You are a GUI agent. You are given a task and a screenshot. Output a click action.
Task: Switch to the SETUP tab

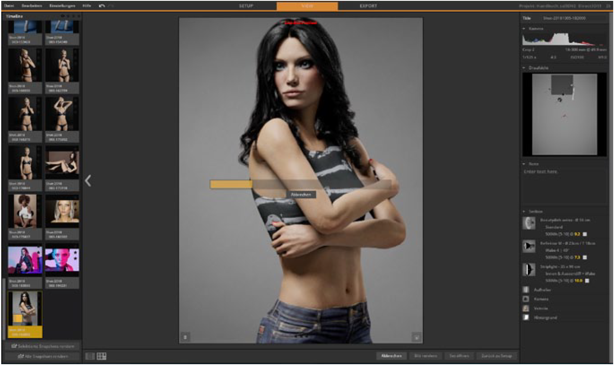pos(246,6)
